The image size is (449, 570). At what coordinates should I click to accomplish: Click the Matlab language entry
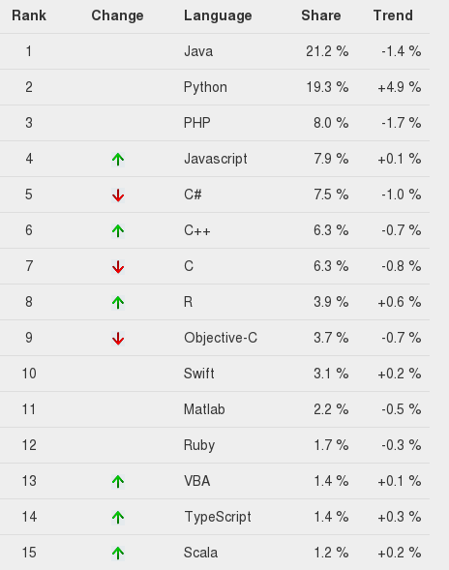[204, 409]
